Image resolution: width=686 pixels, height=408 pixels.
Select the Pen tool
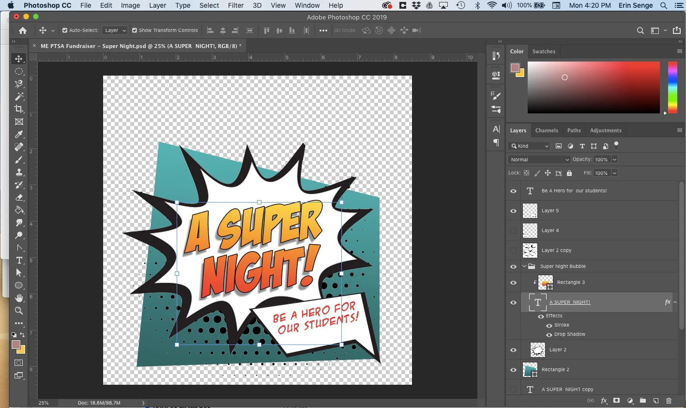(x=19, y=248)
